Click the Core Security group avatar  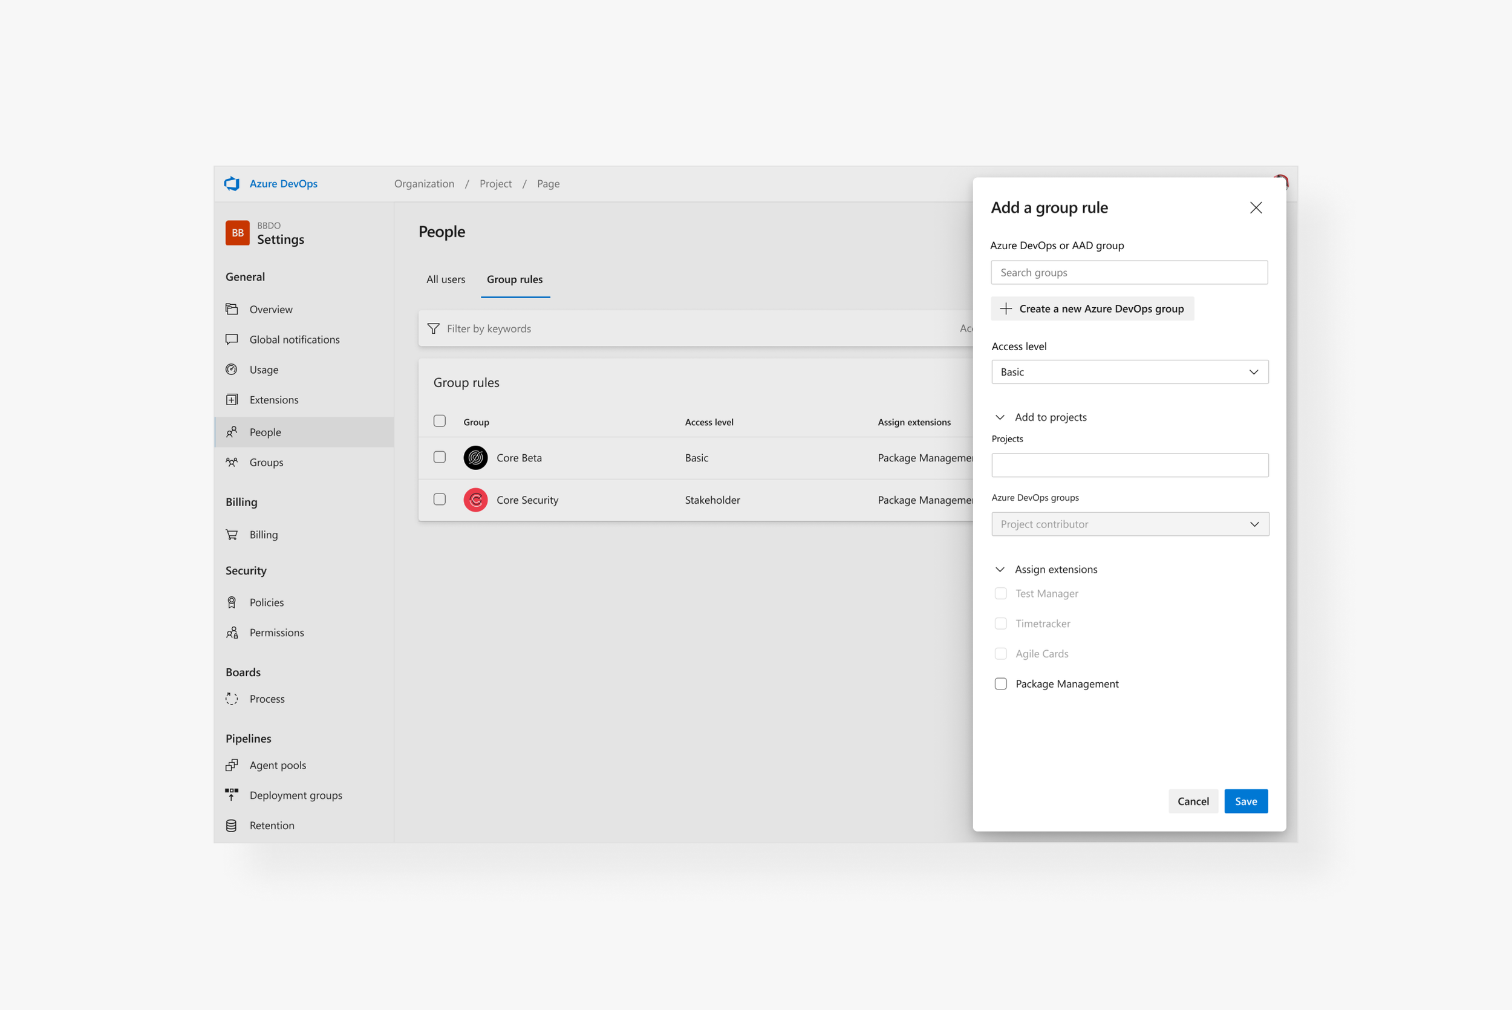475,500
